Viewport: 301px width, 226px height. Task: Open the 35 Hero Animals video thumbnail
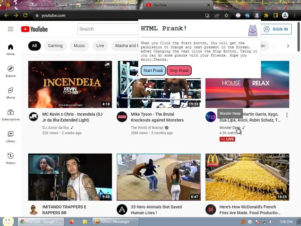tap(158, 177)
